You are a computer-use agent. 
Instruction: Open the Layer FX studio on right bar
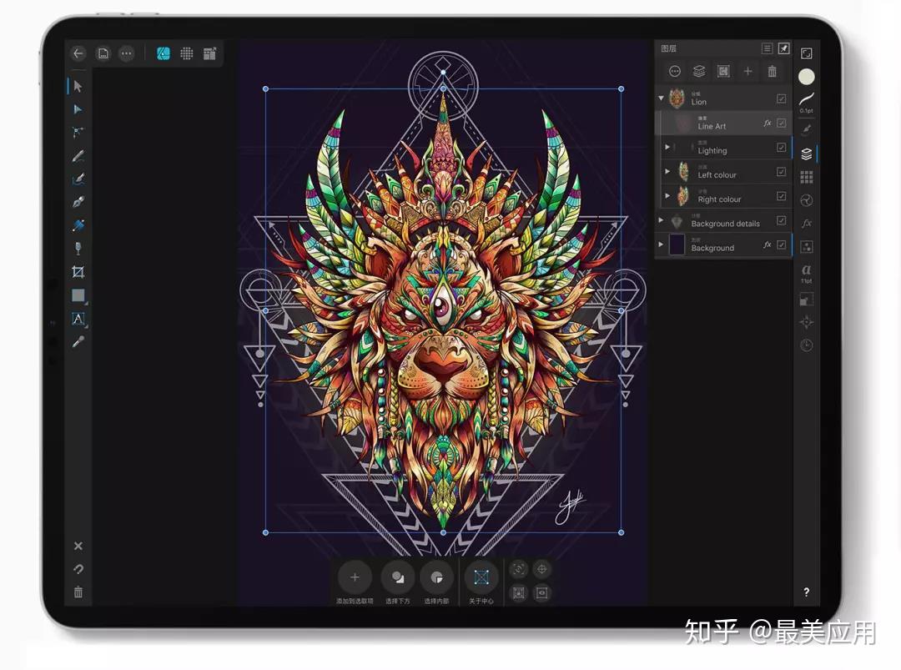(807, 223)
